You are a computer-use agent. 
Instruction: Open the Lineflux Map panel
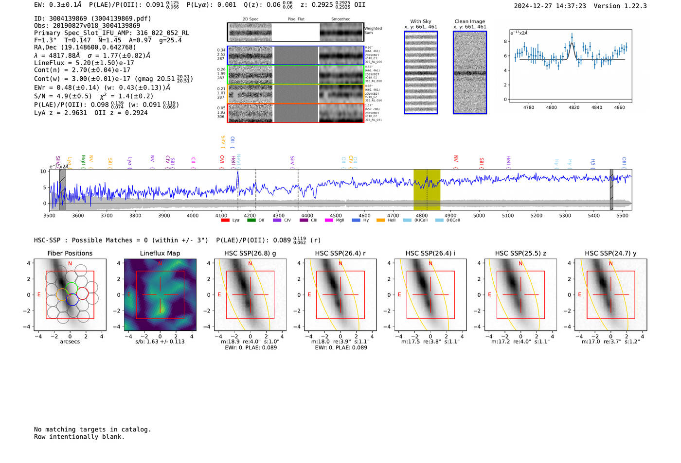(x=160, y=295)
